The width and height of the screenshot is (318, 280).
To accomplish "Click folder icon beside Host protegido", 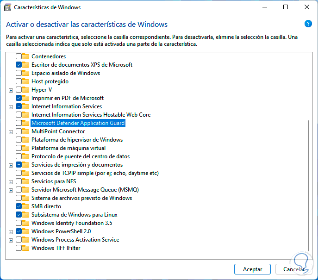I will coord(25,81).
